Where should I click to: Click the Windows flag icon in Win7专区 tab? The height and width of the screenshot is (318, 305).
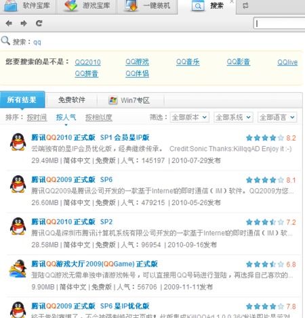click(x=113, y=100)
